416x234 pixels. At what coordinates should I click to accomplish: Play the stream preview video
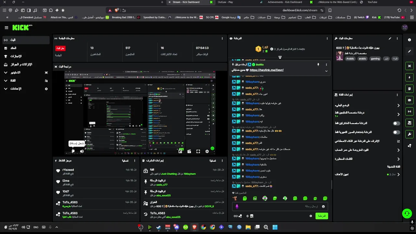[73, 151]
